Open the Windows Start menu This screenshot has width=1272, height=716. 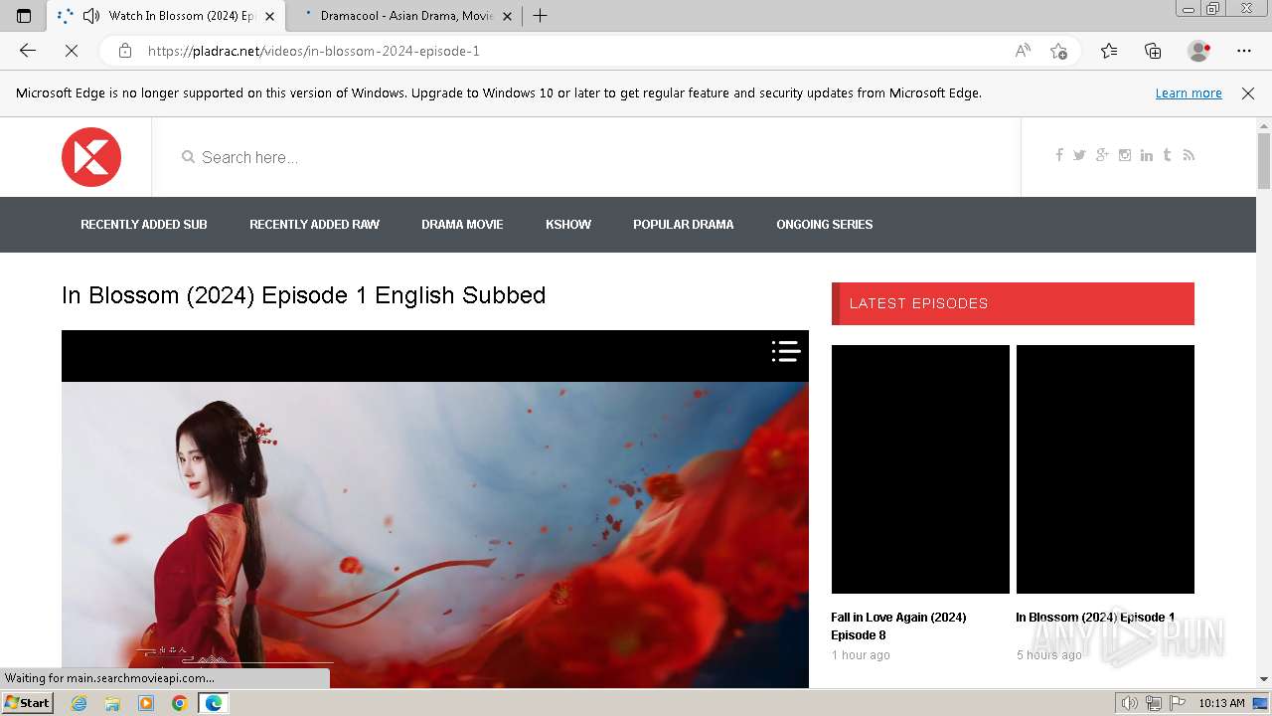pyautogui.click(x=27, y=703)
